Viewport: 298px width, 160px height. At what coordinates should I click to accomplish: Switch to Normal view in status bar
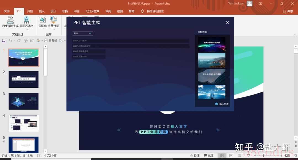pos(222,156)
